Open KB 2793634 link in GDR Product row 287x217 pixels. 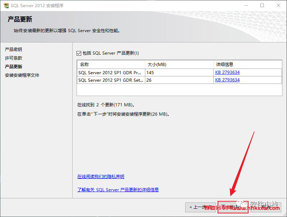point(227,72)
